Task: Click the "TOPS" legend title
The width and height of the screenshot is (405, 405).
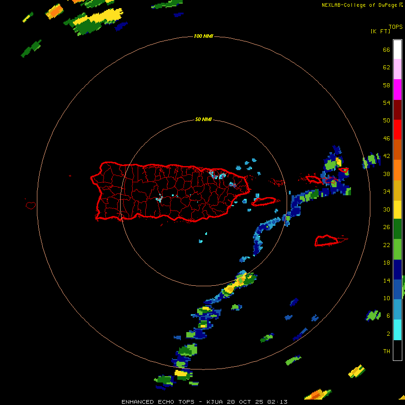Action: [x=396, y=27]
